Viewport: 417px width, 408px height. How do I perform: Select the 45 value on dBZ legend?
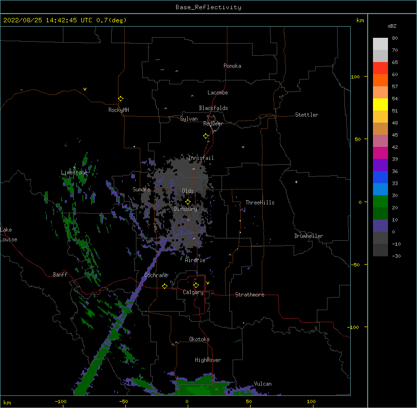[x=395, y=135]
